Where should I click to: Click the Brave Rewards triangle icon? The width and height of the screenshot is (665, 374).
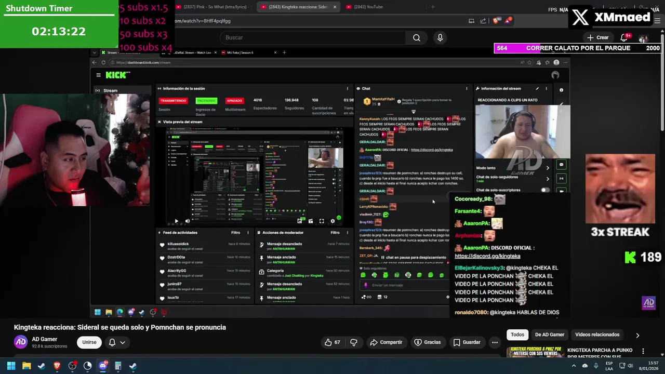tap(508, 21)
